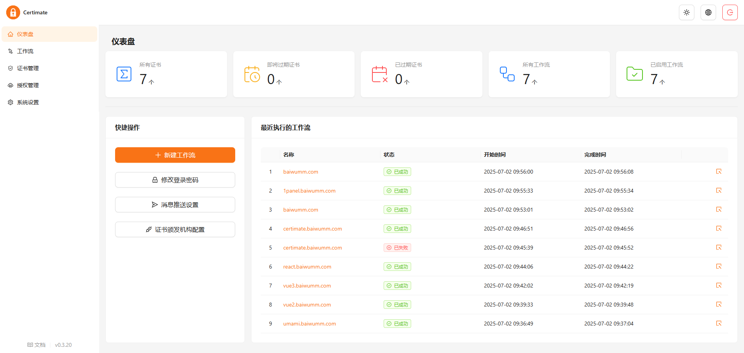Click the 已成功 status tag for umami.baiwumm.com
Viewport: 744px width, 353px height.
[397, 324]
